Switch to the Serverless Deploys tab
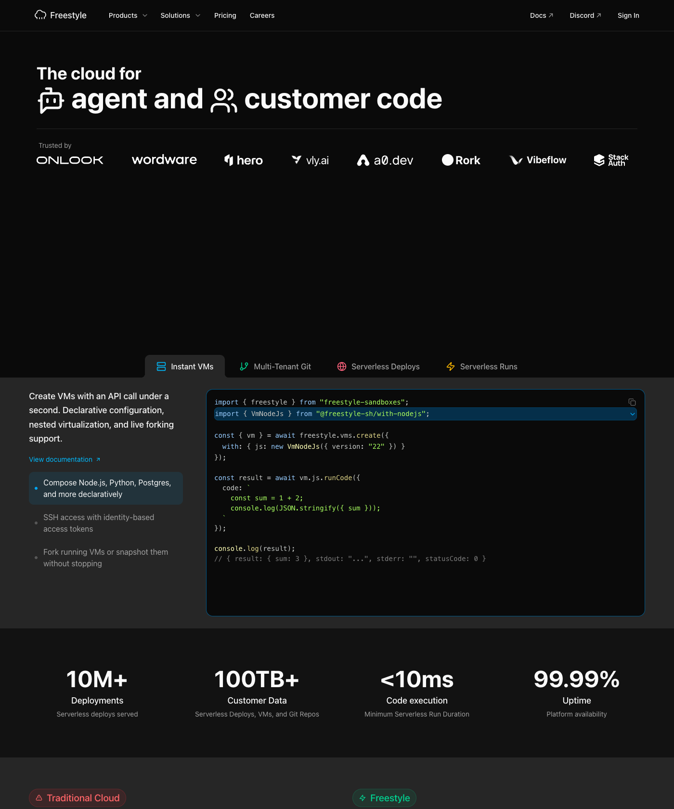The height and width of the screenshot is (809, 674). point(378,366)
